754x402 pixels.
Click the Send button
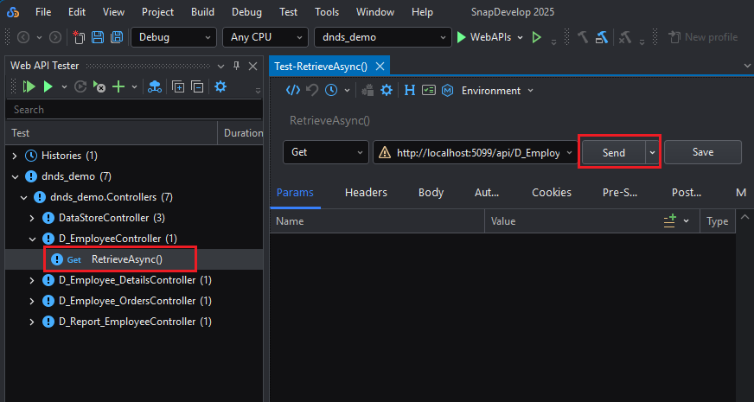click(x=613, y=152)
